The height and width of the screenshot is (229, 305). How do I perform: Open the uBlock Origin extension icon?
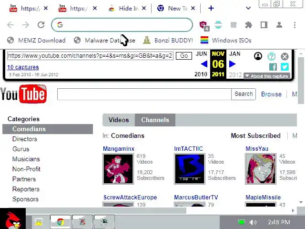point(204,25)
